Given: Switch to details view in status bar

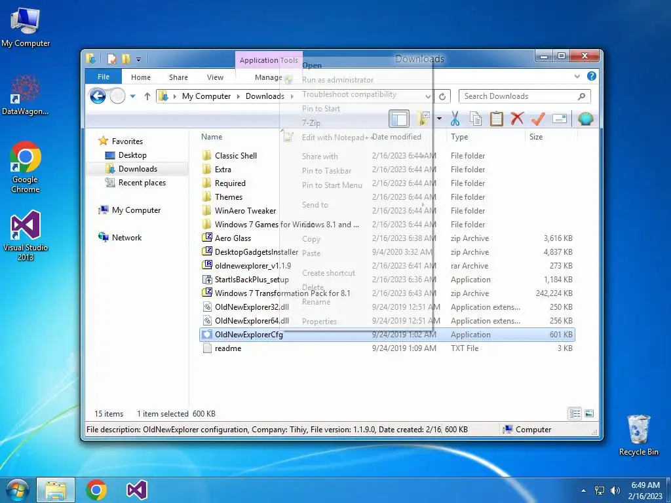Looking at the screenshot, I should click(575, 413).
